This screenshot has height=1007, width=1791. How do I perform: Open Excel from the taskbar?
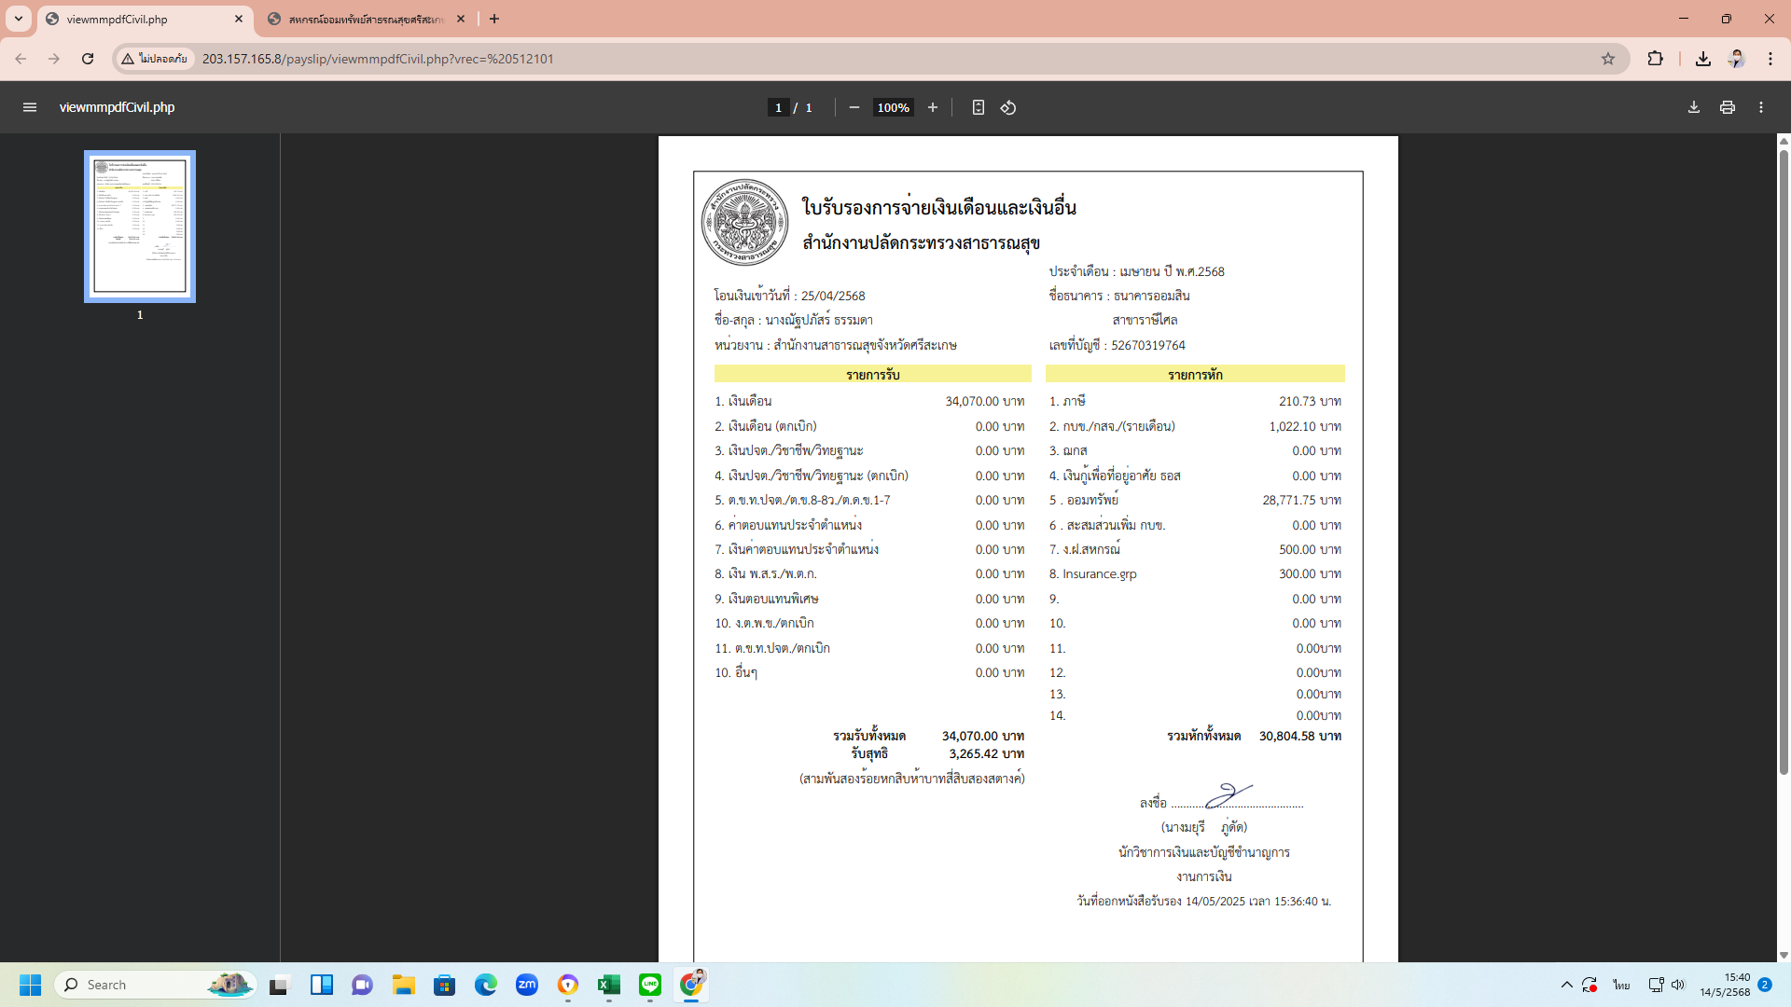coord(609,985)
